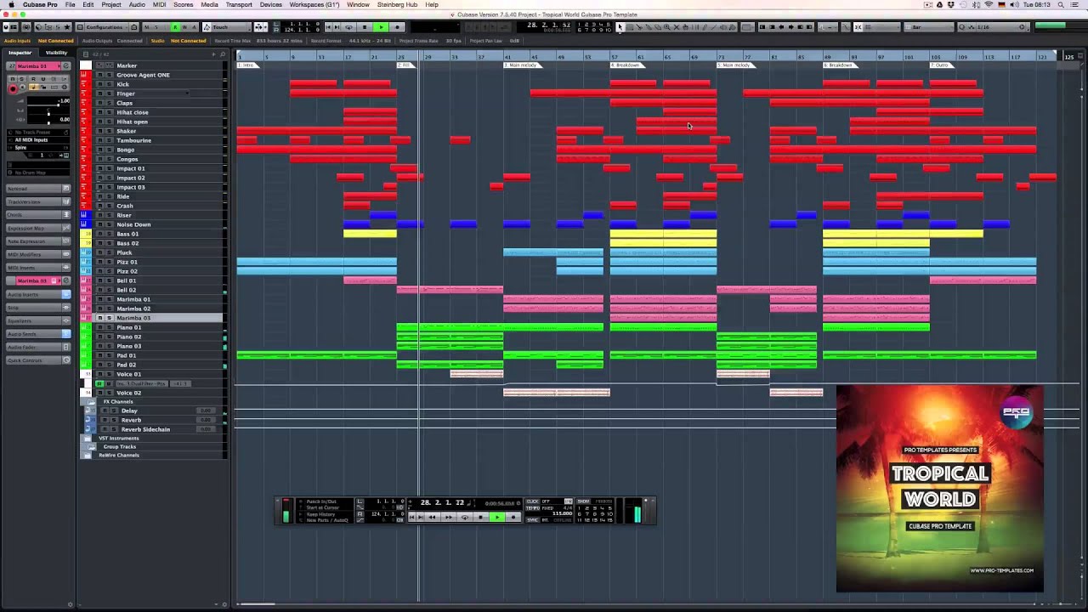This screenshot has width=1088, height=612.
Task: Select the Delay FX channel
Action: point(129,411)
